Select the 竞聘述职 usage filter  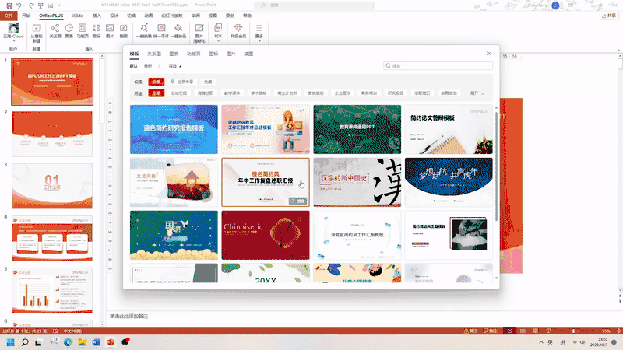[206, 93]
